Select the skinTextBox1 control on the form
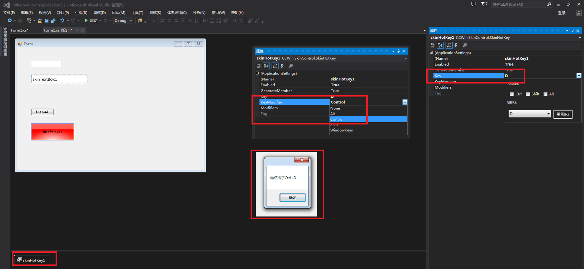 [x=59, y=79]
